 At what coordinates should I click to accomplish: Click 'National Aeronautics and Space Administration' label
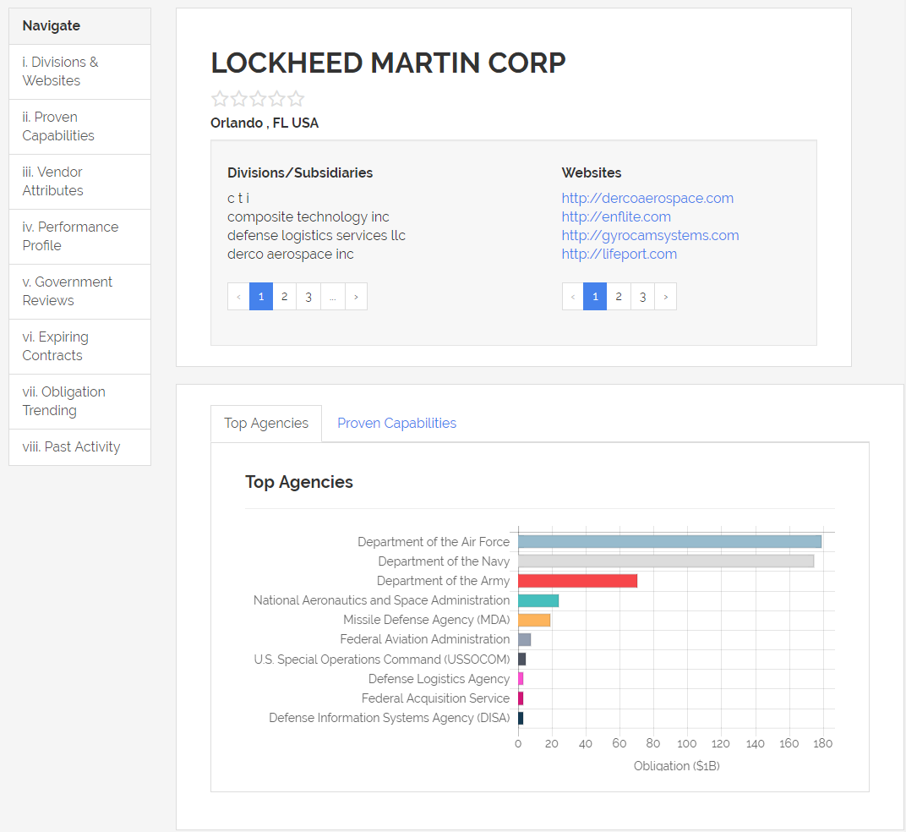coord(381,600)
